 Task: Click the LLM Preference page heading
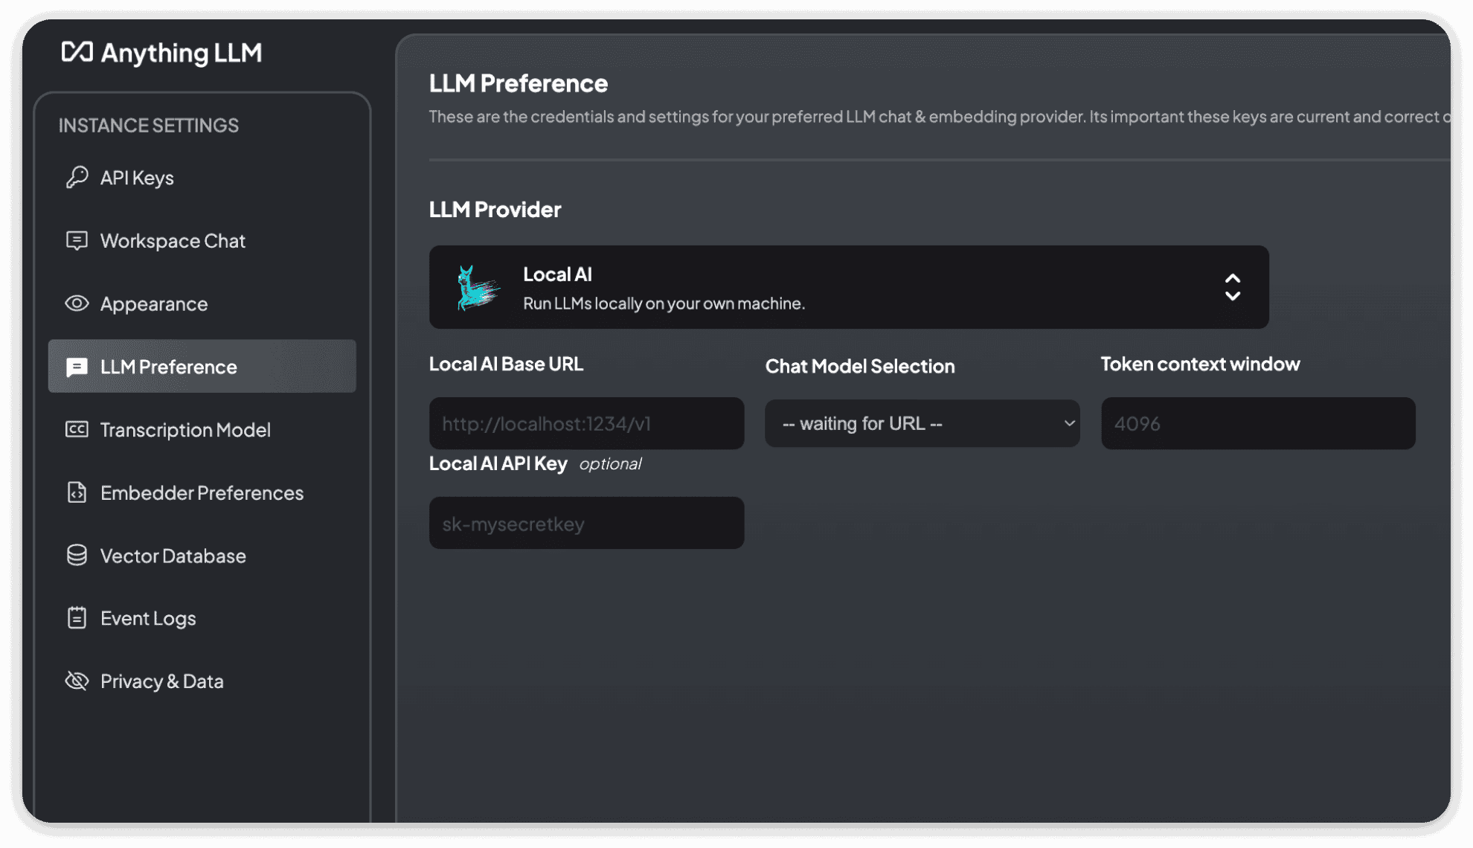pos(518,83)
